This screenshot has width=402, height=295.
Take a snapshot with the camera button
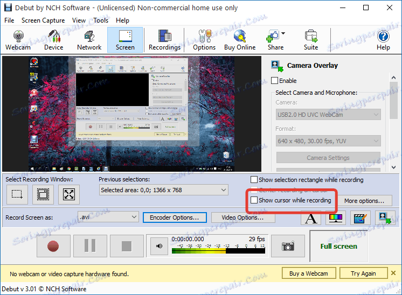click(288, 246)
